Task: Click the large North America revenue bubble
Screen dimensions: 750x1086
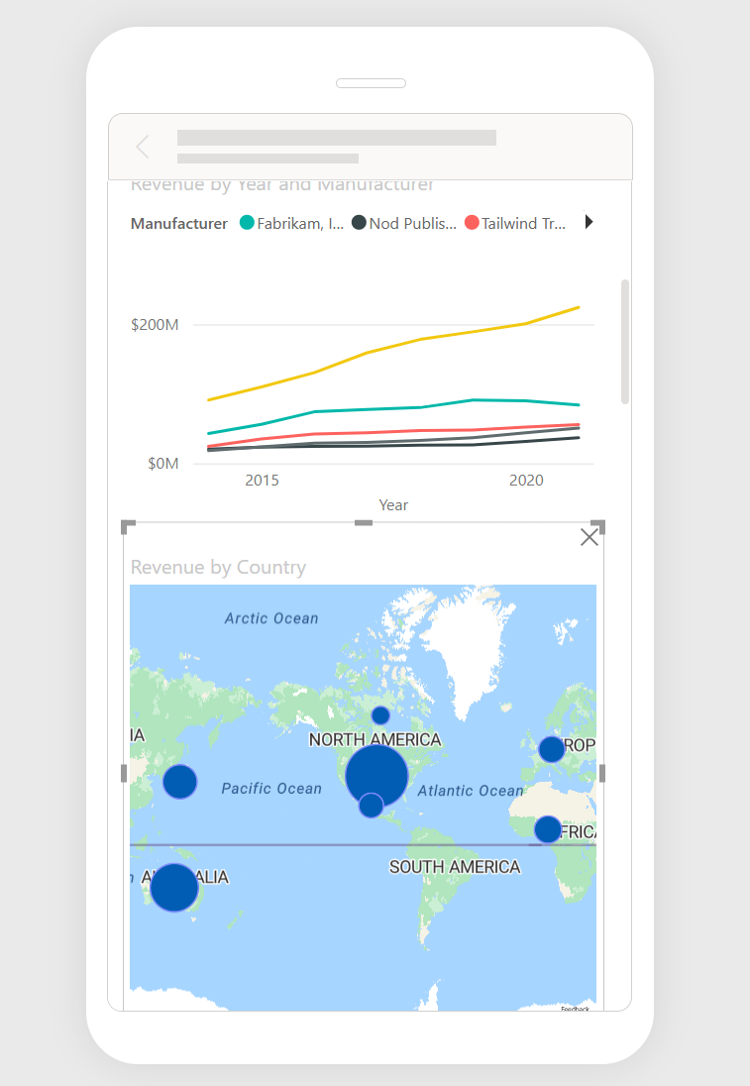Action: (x=376, y=776)
